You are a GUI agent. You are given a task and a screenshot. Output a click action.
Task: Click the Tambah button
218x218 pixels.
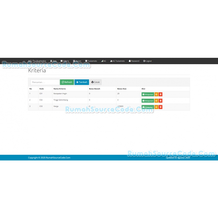82,82
